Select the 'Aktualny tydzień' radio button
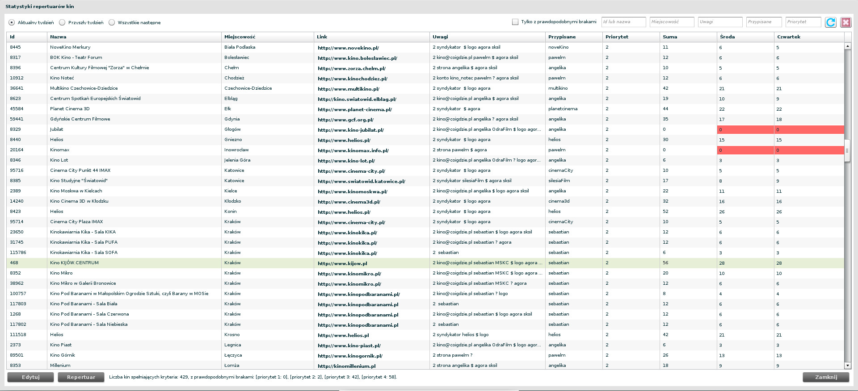The height and width of the screenshot is (391, 858). pyautogui.click(x=12, y=22)
